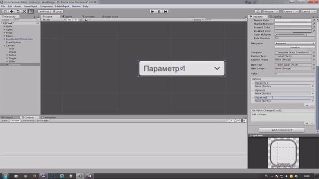
Task: Open object picker for Item Image
Action: click(x=314, y=69)
